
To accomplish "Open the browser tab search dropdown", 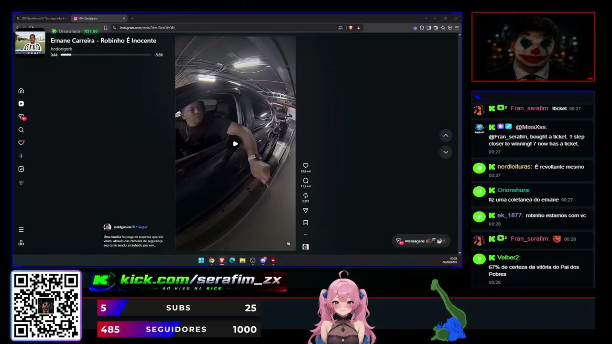I will [427, 19].
